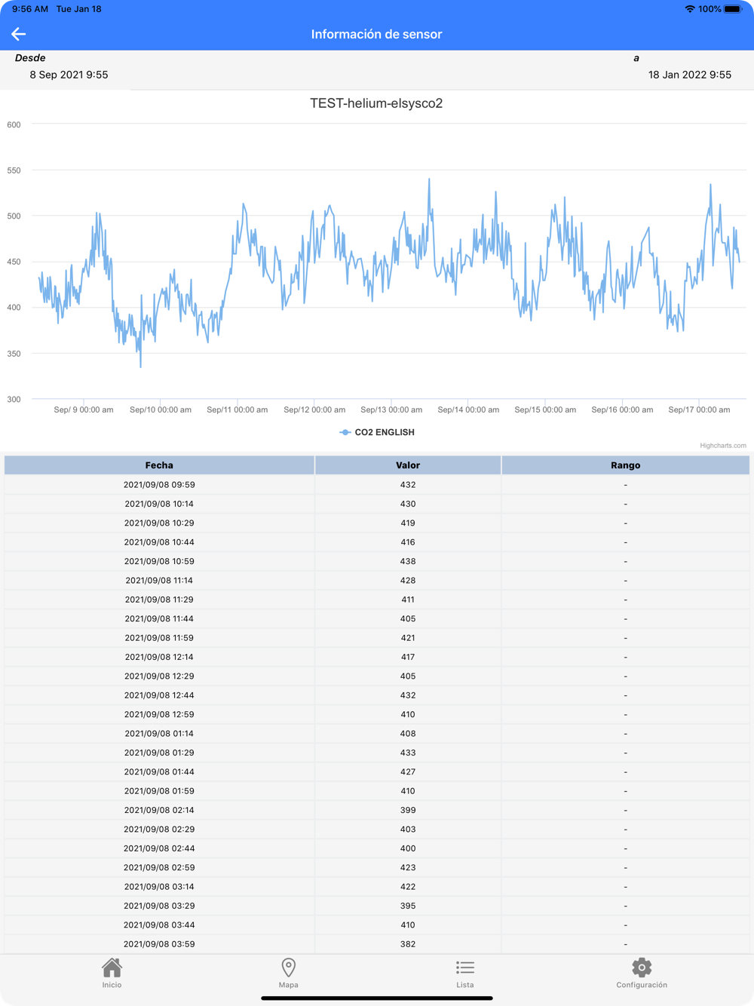Select the Fecha column header

pos(159,465)
